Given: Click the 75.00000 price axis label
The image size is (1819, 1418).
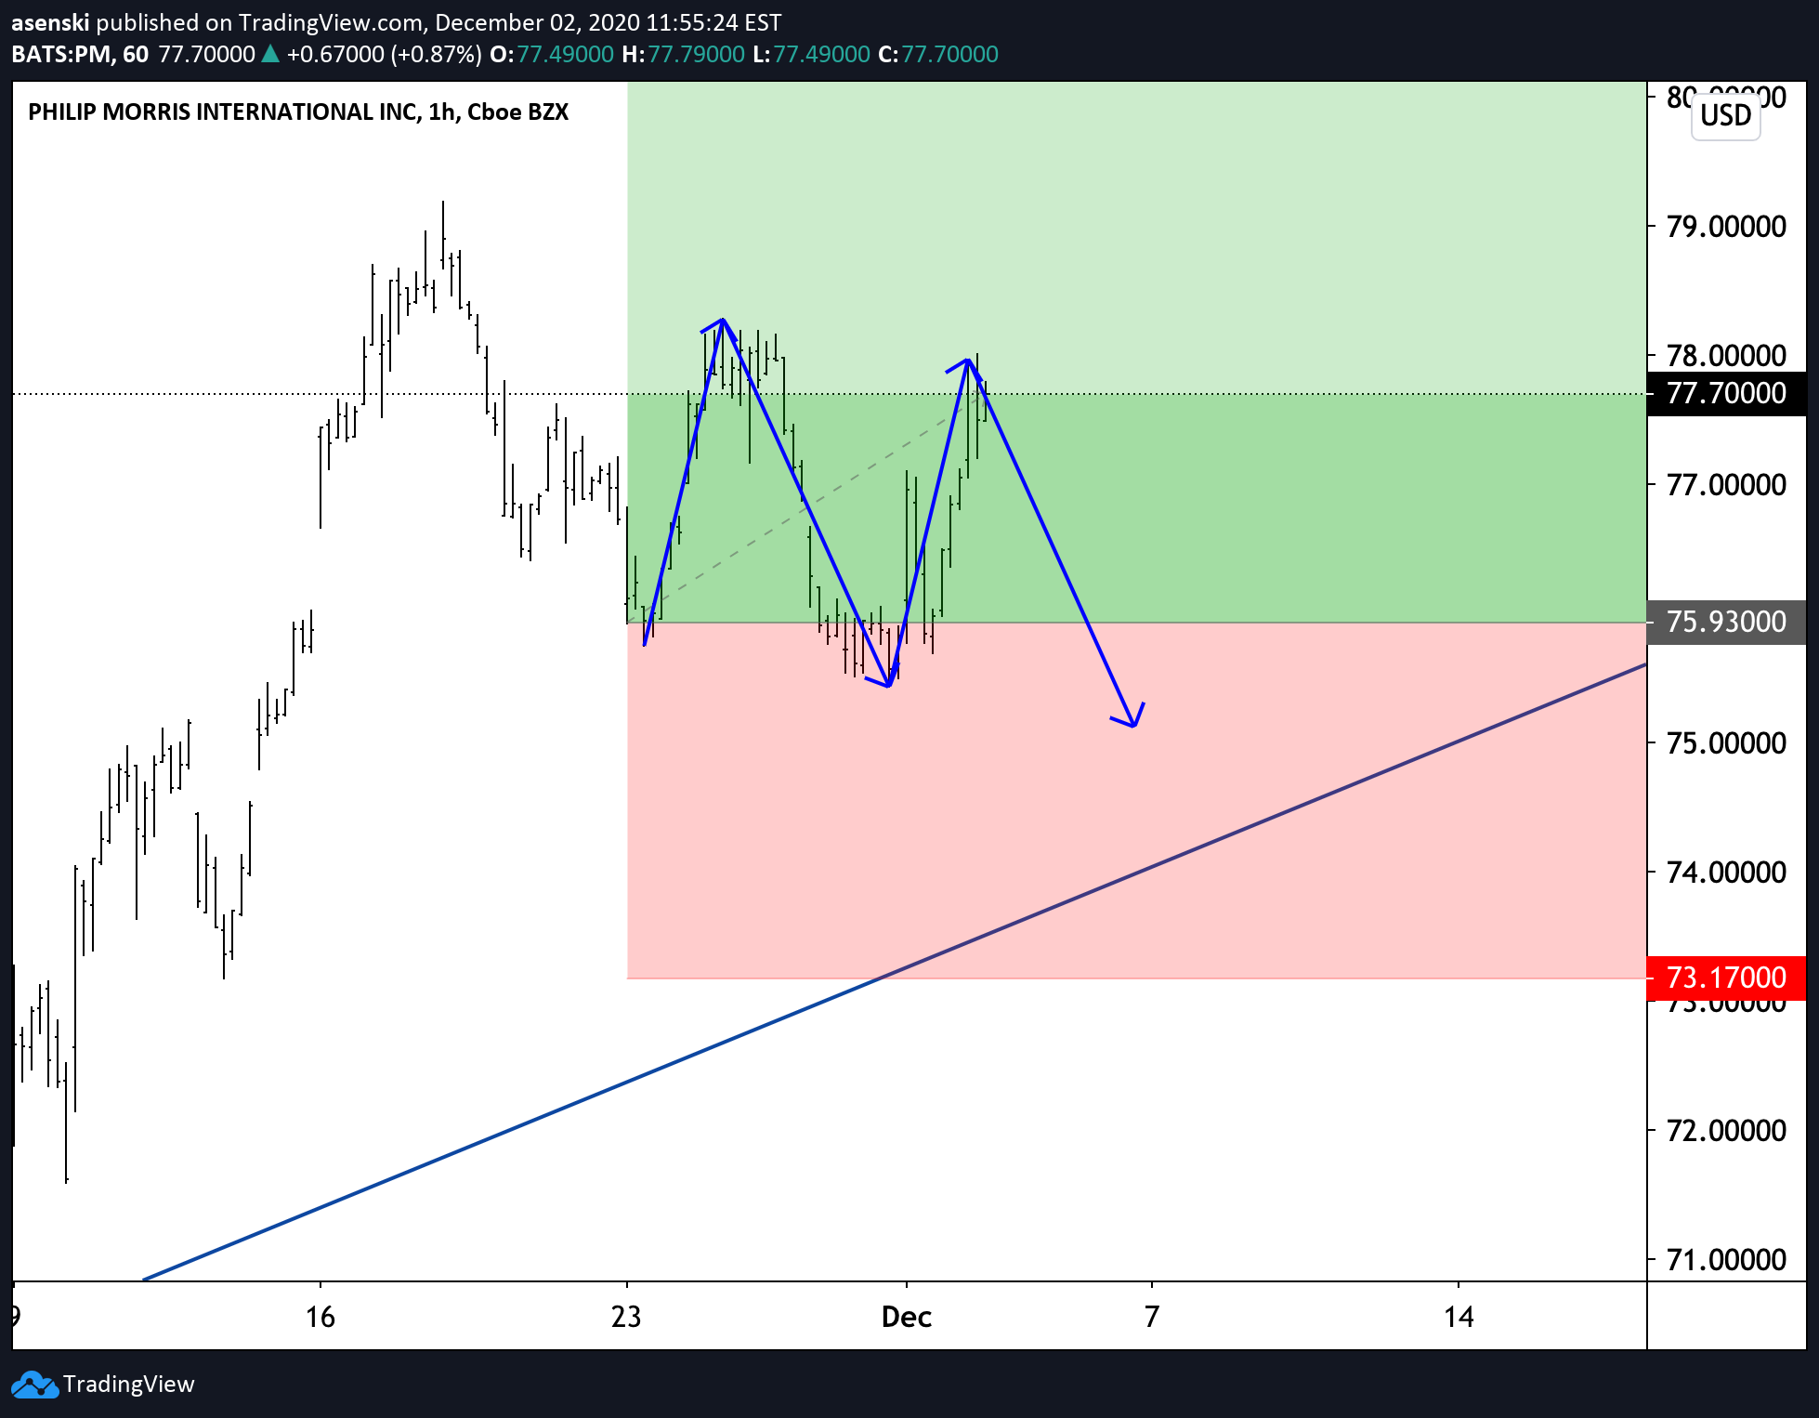Looking at the screenshot, I should pos(1726,743).
